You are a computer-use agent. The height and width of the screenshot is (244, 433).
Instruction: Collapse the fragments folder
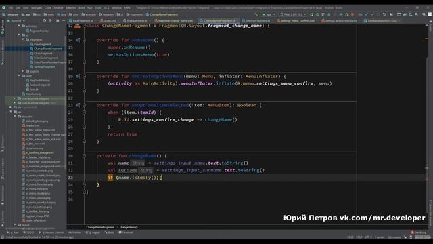[x=23, y=39]
